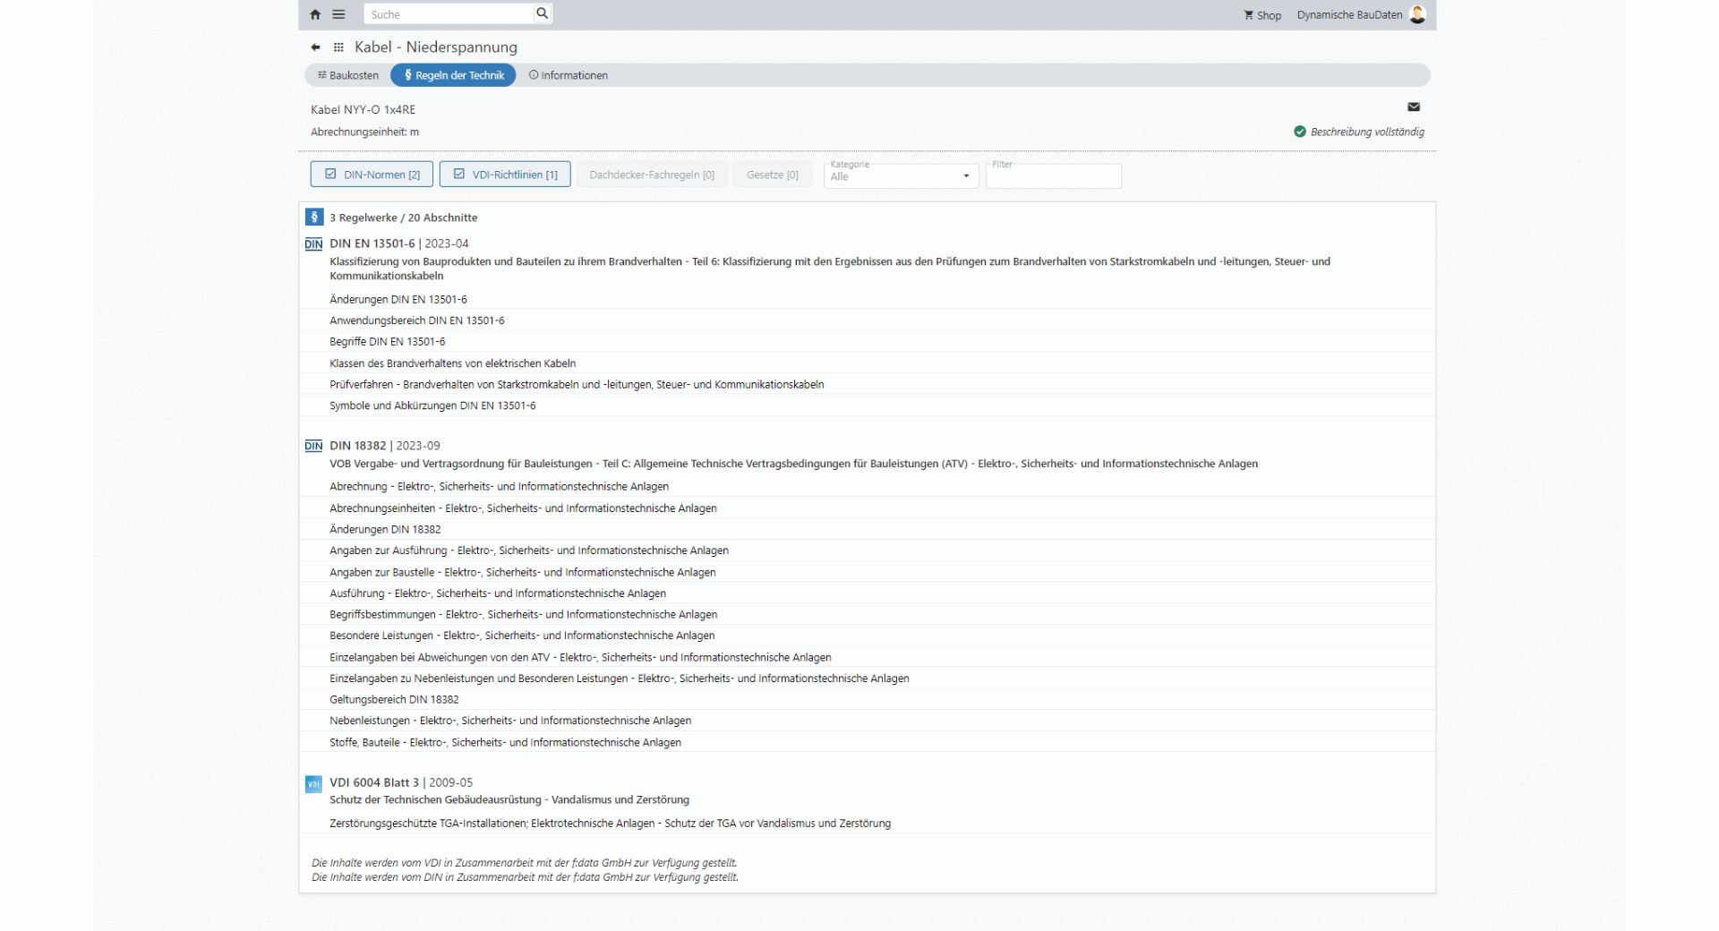The width and height of the screenshot is (1719, 931).
Task: Toggle the Dachdecker-Fachregeln [0] filter
Action: (x=651, y=175)
